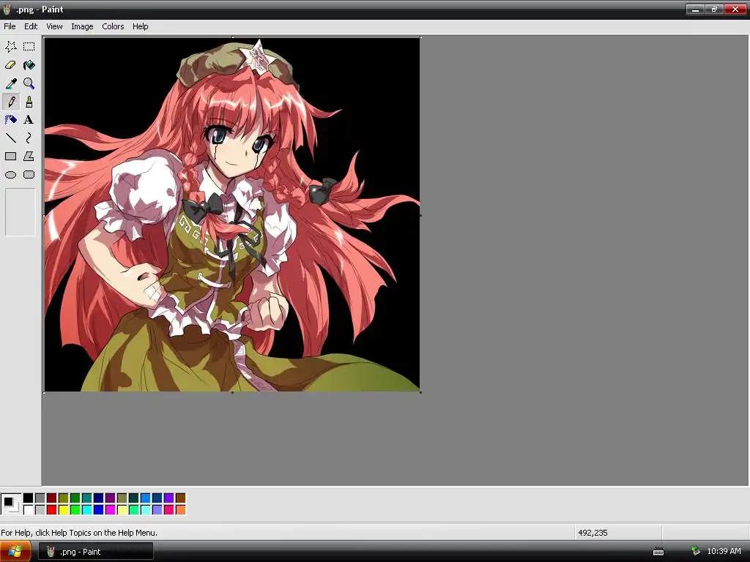This screenshot has height=562, width=750.
Task: Pick the Ellipse tool
Action: [10, 175]
